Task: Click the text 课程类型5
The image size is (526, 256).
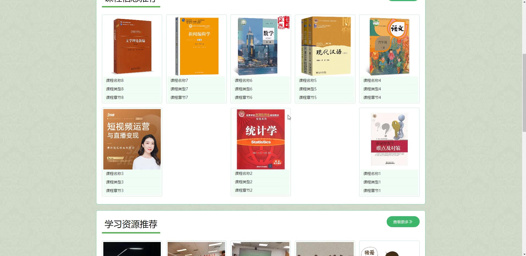Action: [x=308, y=89]
